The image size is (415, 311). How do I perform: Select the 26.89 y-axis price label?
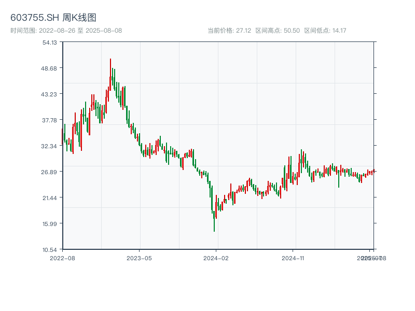(50, 172)
